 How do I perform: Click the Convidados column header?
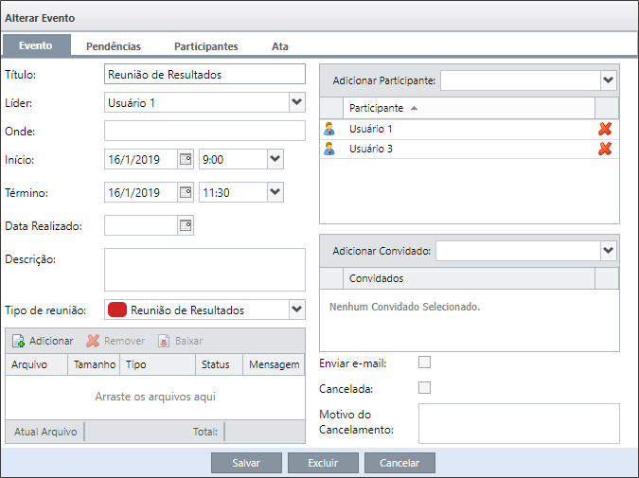click(x=469, y=278)
